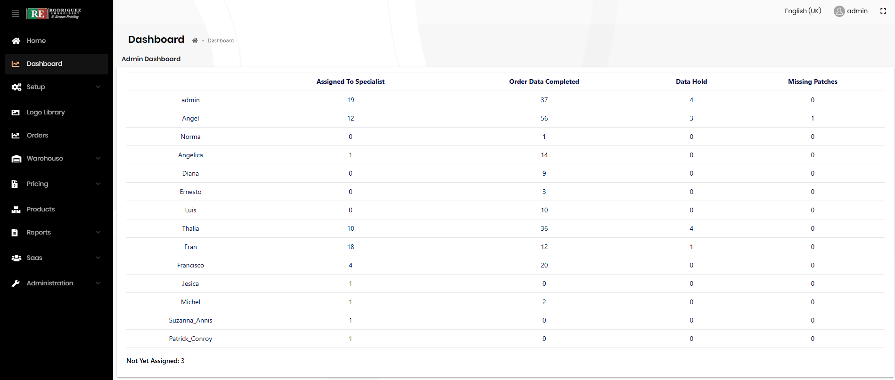Click the Logo Library image icon
The image size is (895, 380).
pos(16,113)
